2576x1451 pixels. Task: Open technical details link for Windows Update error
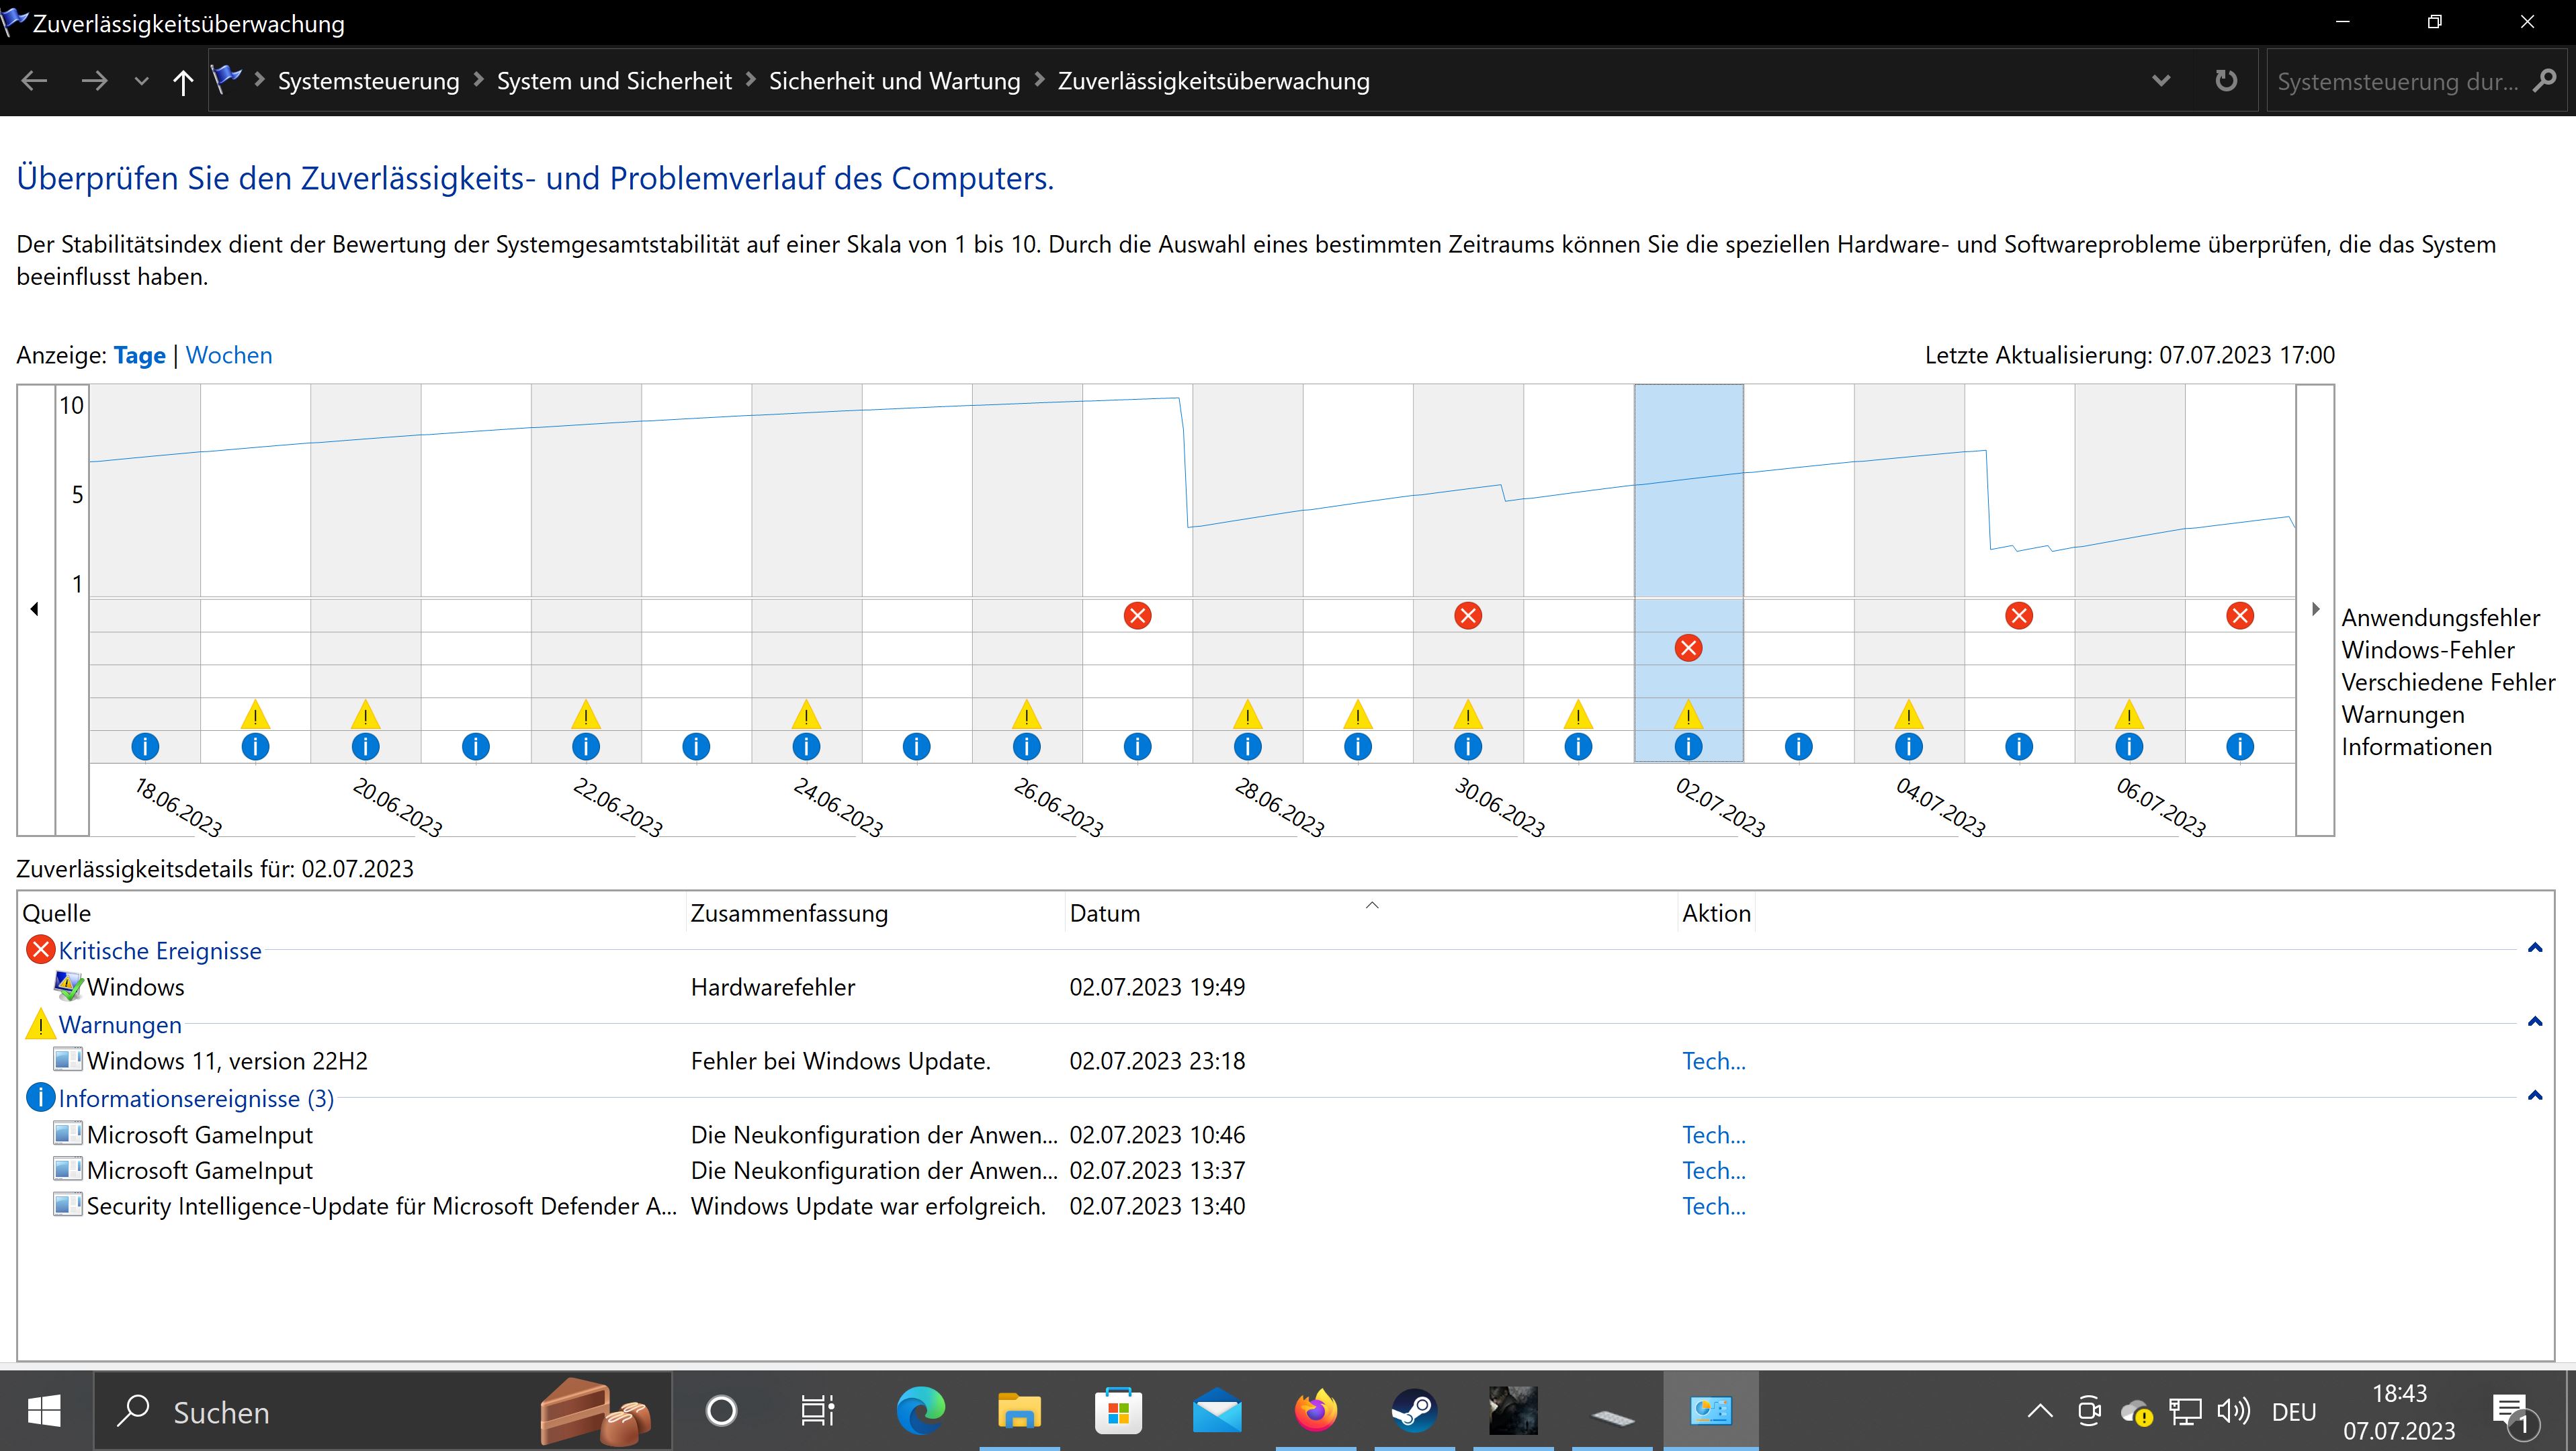point(1713,1061)
